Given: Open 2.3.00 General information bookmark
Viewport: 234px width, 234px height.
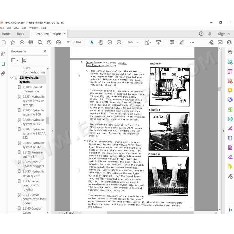Looking at the screenshot, I should tap(32, 89).
